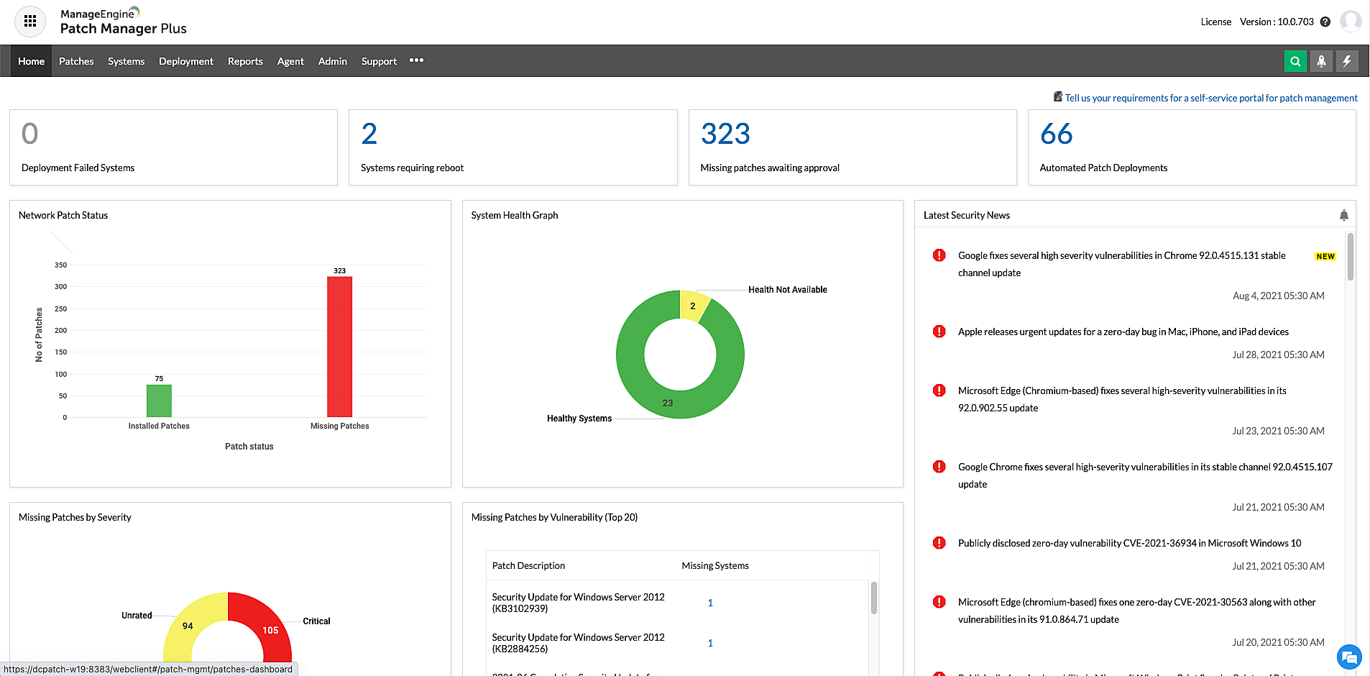The image size is (1370, 676).
Task: Click the green Installed Patches bar
Action: click(x=159, y=401)
